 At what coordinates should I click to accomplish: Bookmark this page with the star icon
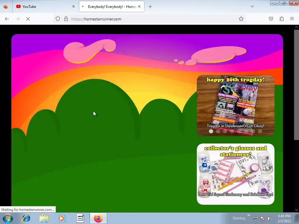pos(241,19)
